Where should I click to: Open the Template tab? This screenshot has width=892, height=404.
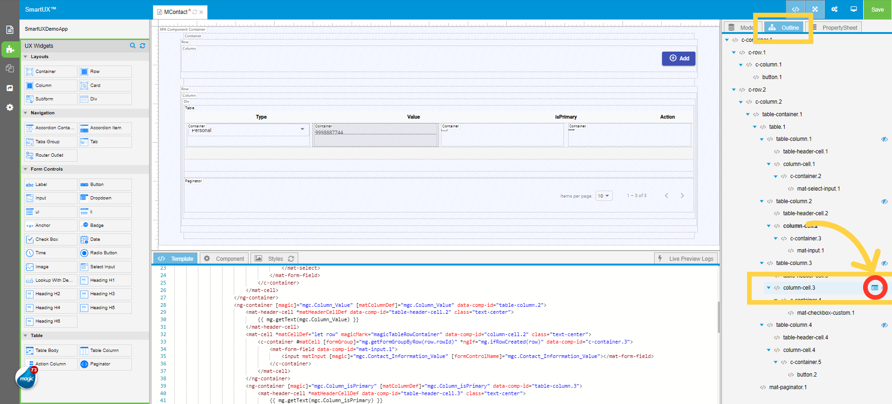tap(176, 258)
